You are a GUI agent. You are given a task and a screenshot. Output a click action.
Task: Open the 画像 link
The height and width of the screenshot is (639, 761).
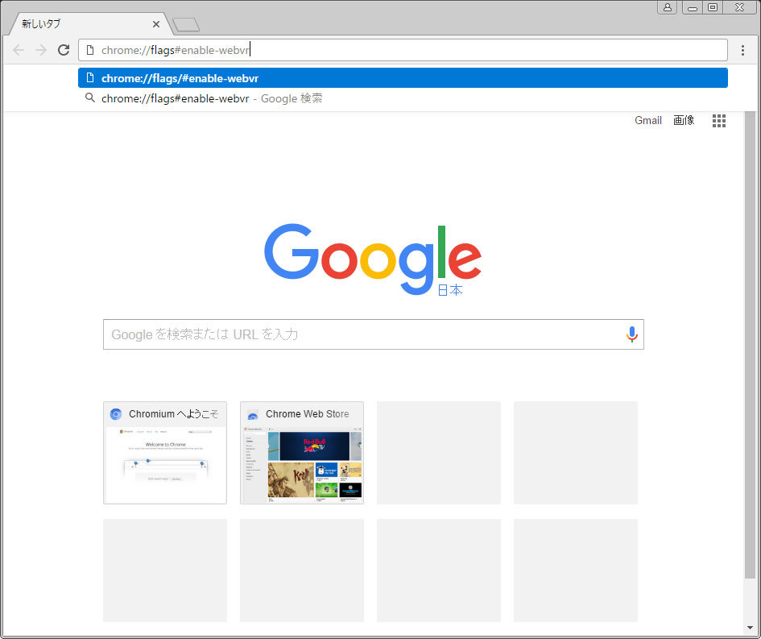[x=684, y=120]
